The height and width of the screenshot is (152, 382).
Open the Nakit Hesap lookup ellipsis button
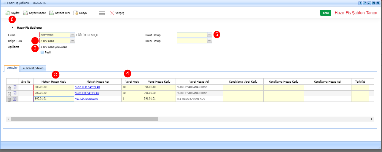point(210,35)
